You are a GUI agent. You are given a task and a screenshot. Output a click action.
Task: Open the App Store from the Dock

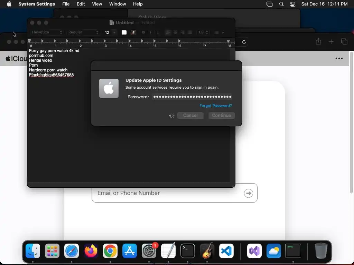click(x=130, y=251)
